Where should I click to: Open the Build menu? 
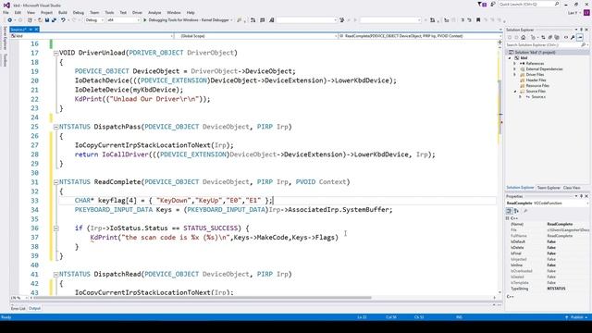[63, 12]
